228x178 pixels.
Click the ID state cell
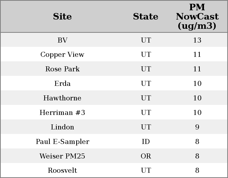(x=146, y=142)
